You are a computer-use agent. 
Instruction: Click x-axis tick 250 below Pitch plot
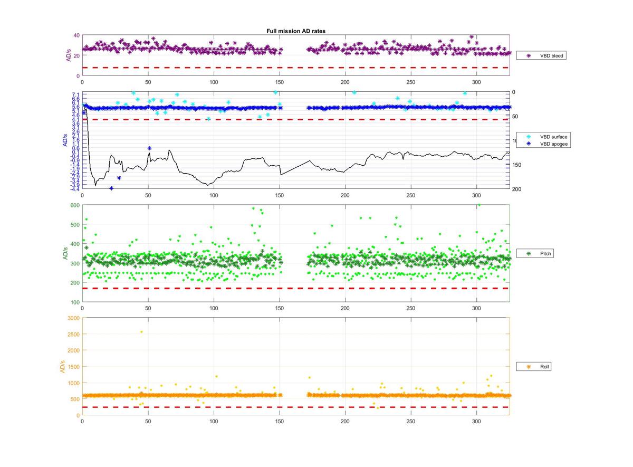(x=410, y=309)
